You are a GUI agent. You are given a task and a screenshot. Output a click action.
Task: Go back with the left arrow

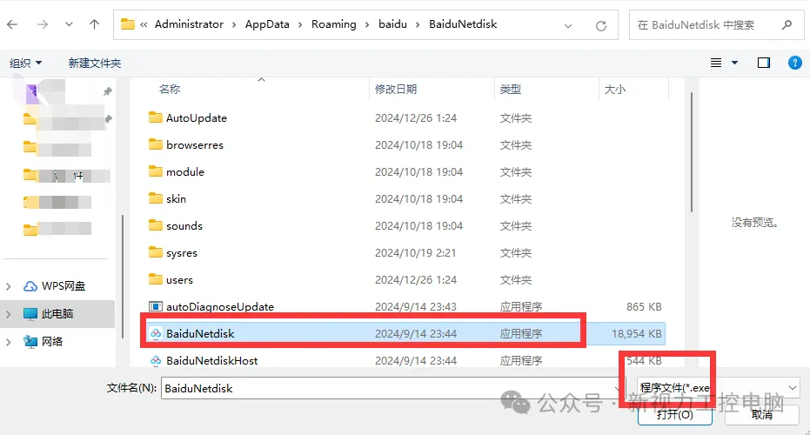(x=12, y=24)
